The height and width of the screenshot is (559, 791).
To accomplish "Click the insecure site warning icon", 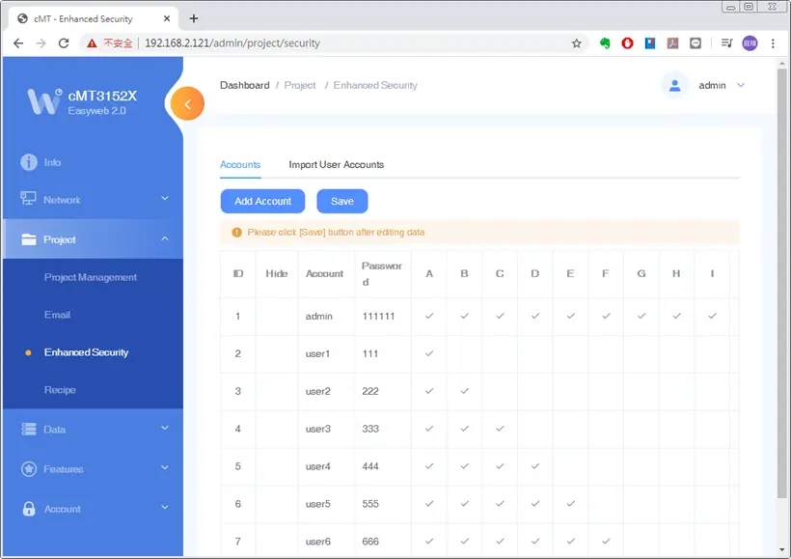I will tap(92, 43).
